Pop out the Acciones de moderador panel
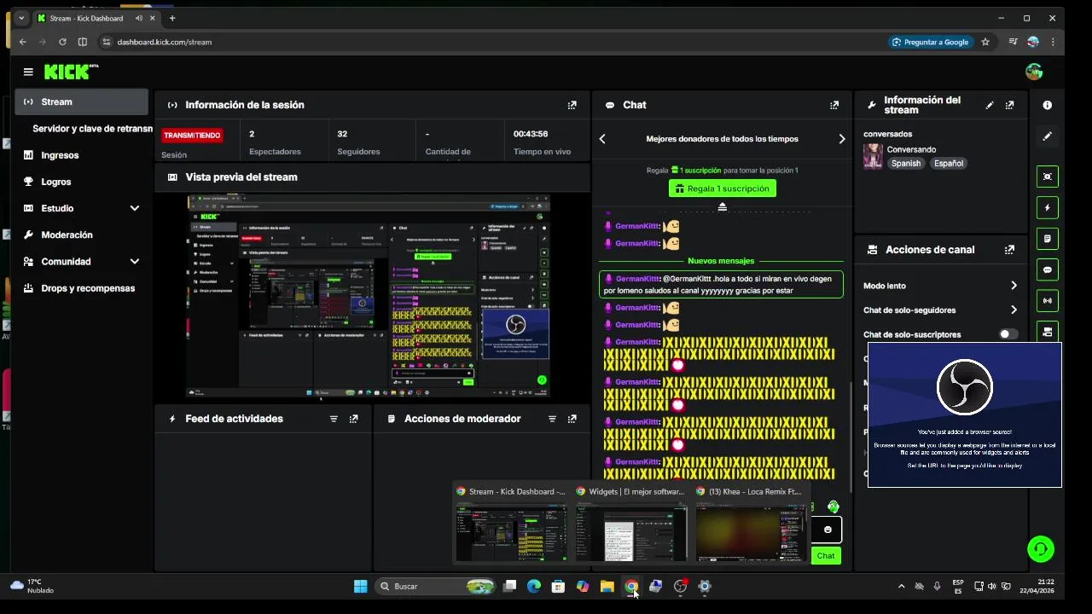The height and width of the screenshot is (614, 1092). pyautogui.click(x=572, y=419)
